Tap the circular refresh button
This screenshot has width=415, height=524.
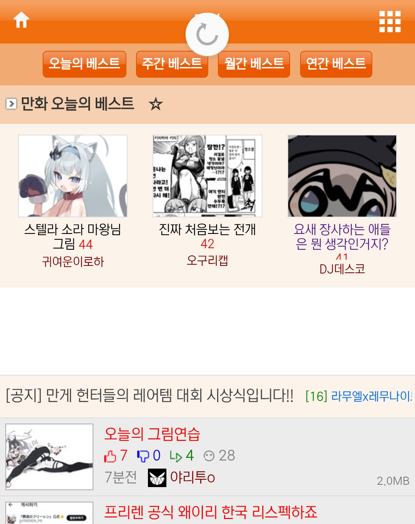207,35
